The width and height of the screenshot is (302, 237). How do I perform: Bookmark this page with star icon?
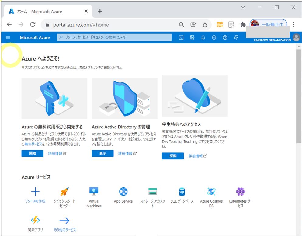click(x=205, y=25)
